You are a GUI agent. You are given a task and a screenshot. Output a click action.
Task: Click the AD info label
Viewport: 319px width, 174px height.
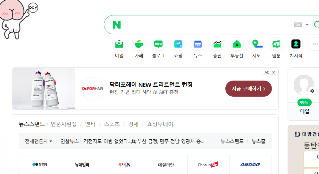point(267,72)
